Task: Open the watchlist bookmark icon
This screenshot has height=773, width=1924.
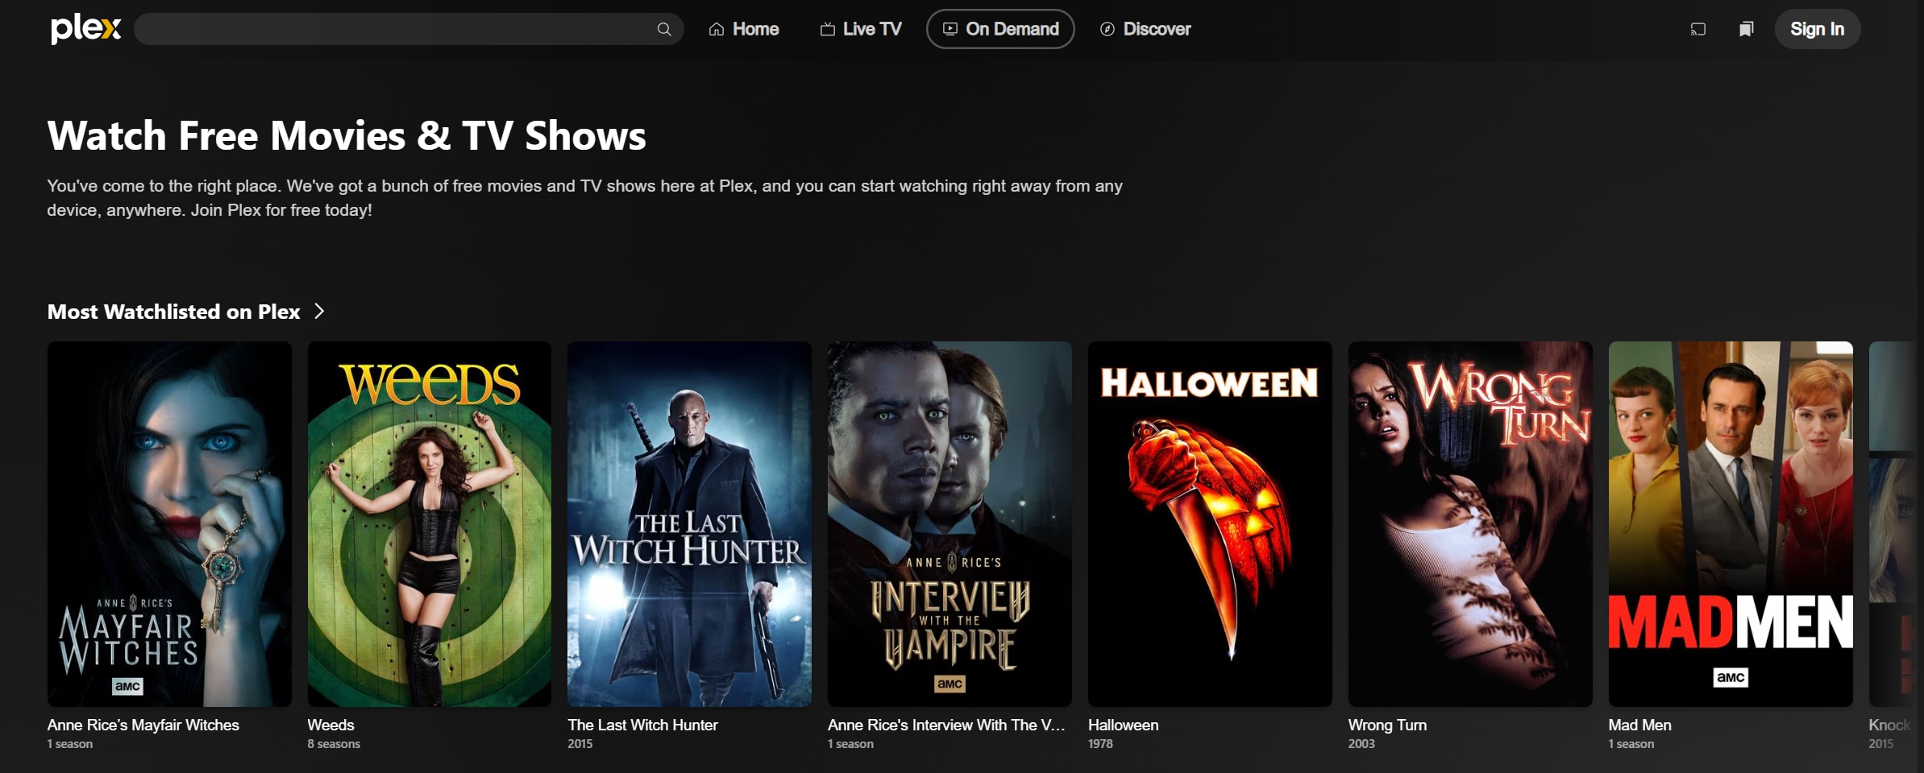Action: (x=1746, y=29)
